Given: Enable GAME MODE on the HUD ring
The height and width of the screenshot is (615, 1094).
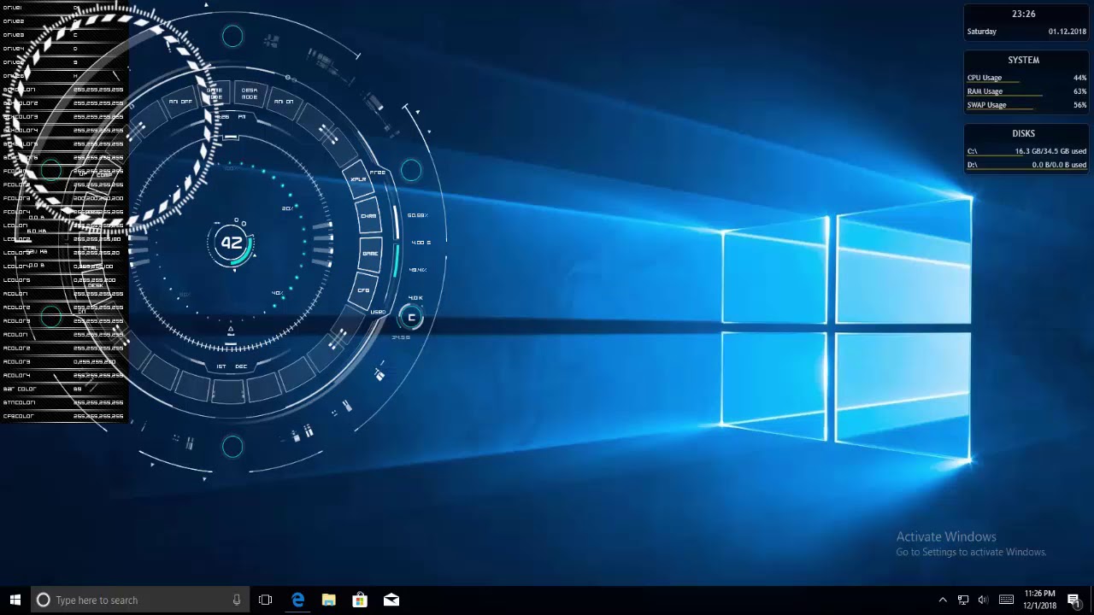Looking at the screenshot, I should point(215,93).
